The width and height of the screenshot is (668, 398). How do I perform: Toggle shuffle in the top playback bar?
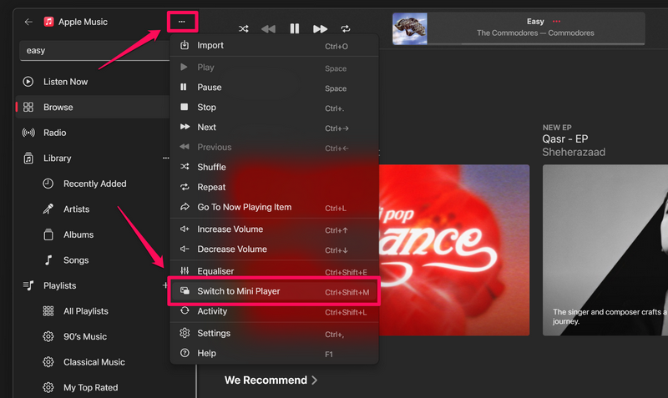243,28
